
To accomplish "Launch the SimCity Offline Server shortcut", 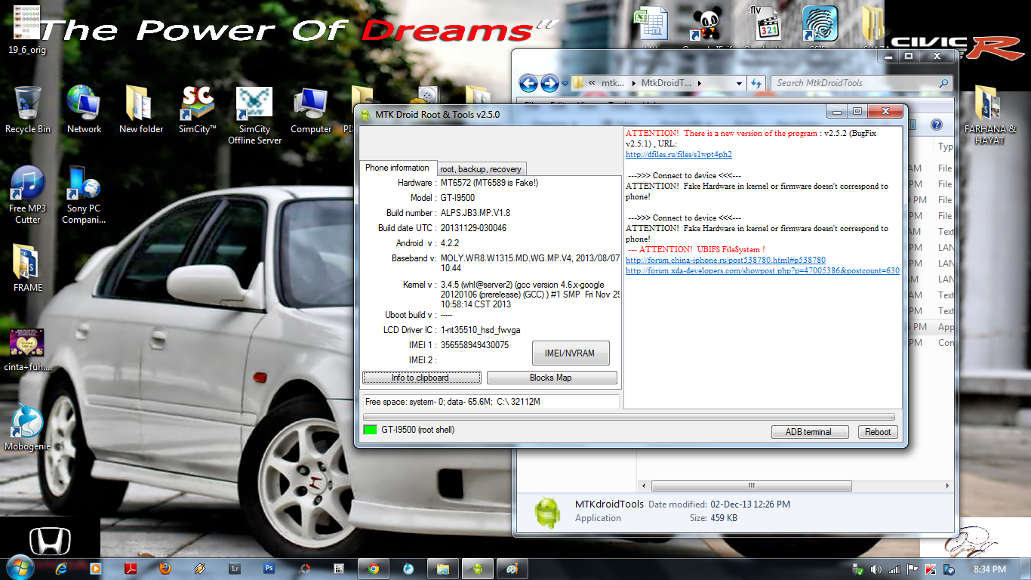I will 254,115.
